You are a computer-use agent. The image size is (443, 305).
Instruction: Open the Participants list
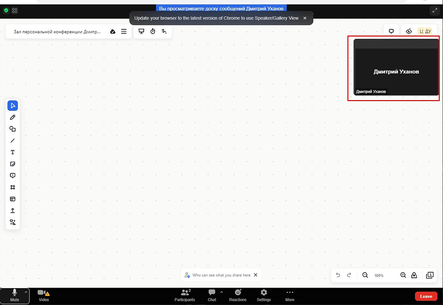click(184, 296)
